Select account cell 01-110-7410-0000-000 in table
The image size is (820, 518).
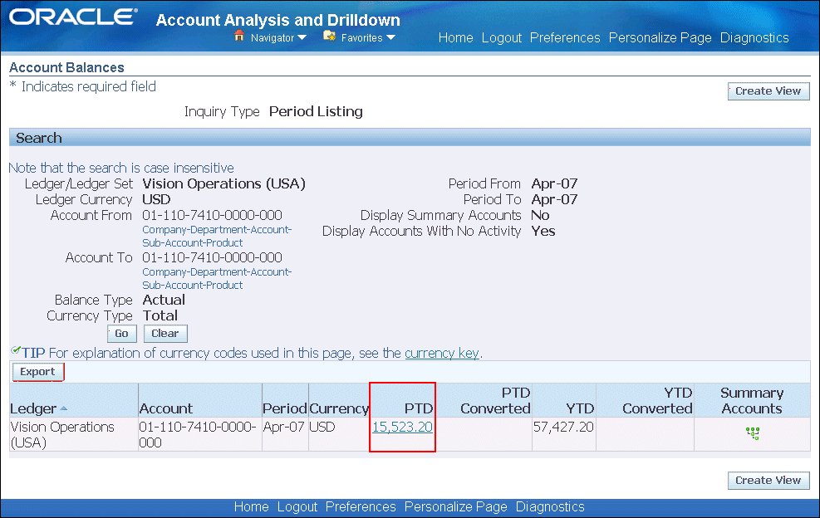click(x=198, y=434)
